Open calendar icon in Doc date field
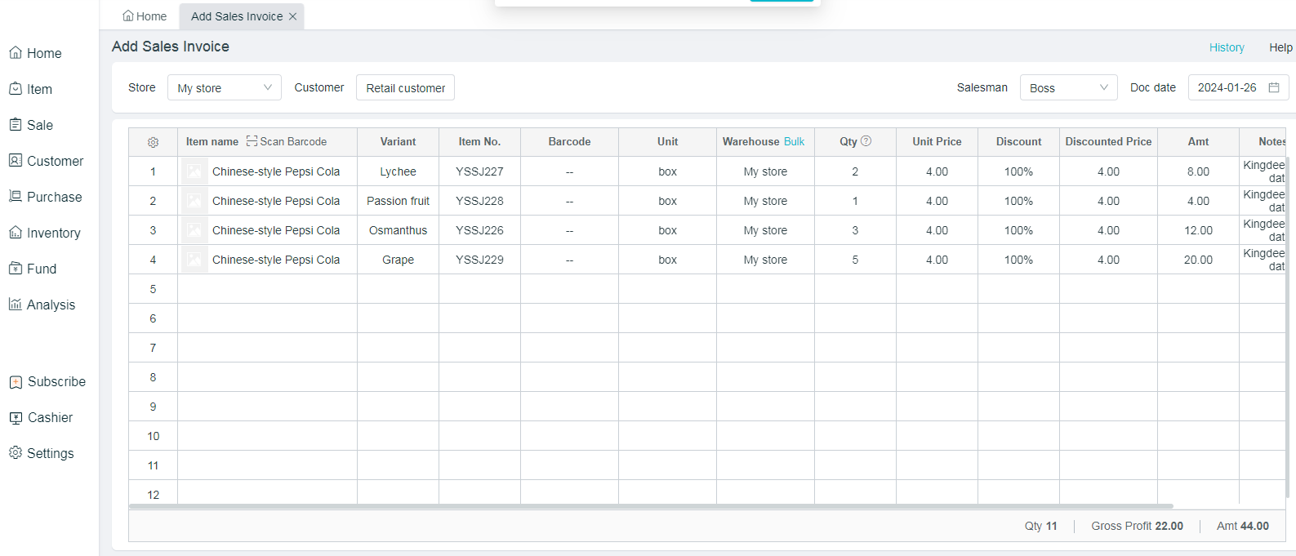1296x556 pixels. (1273, 87)
